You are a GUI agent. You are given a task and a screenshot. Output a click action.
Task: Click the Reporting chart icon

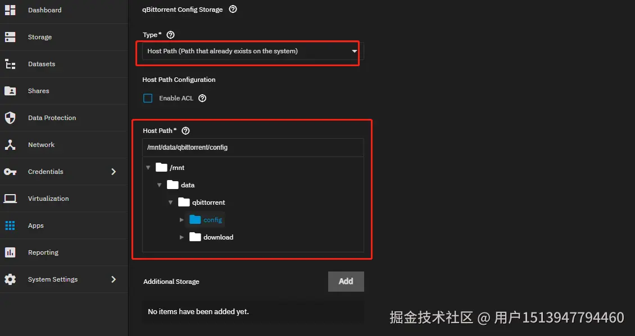(x=10, y=252)
